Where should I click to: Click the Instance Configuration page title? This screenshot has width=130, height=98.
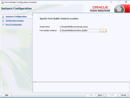click(x=17, y=8)
